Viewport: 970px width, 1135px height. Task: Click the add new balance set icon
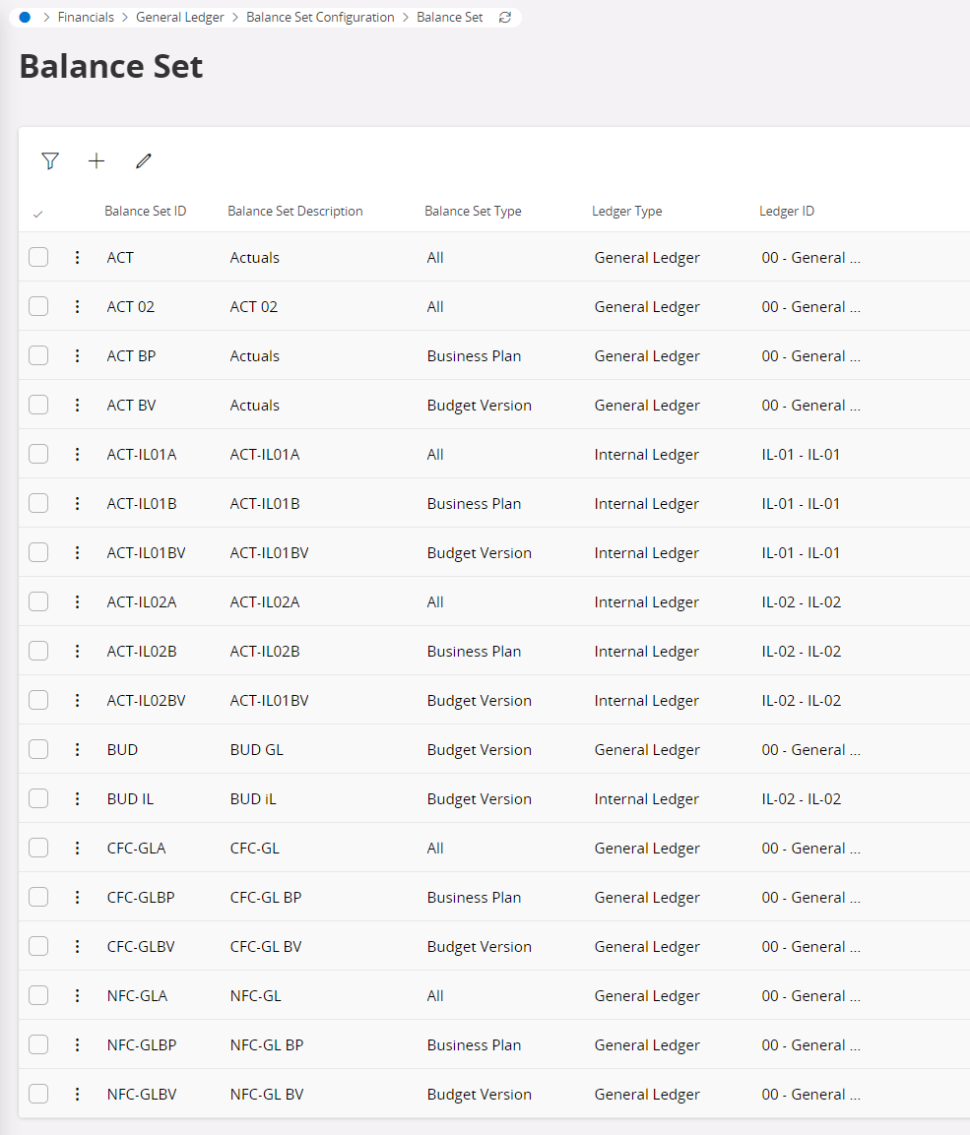click(x=96, y=160)
